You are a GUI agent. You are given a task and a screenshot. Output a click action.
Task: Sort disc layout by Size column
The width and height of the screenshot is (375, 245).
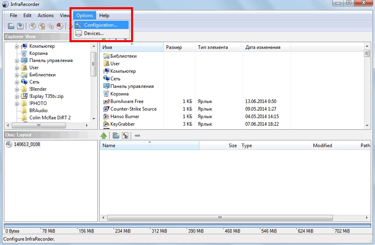point(219,146)
